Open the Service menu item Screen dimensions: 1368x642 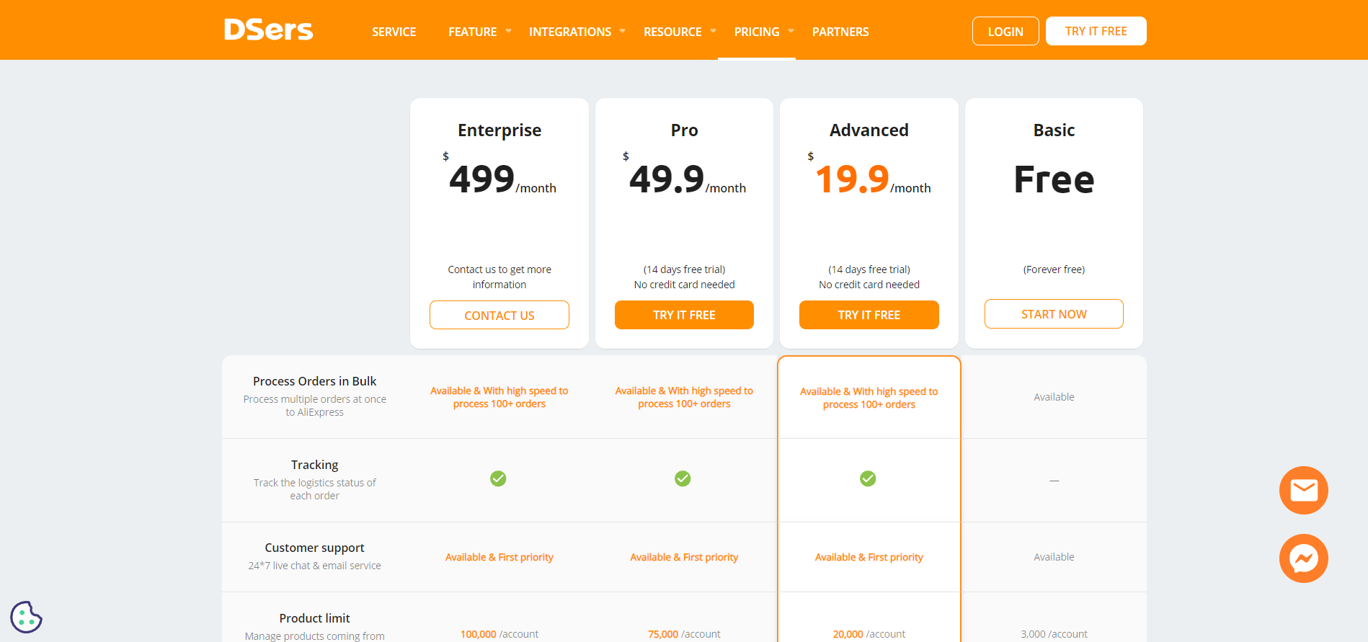(x=394, y=32)
